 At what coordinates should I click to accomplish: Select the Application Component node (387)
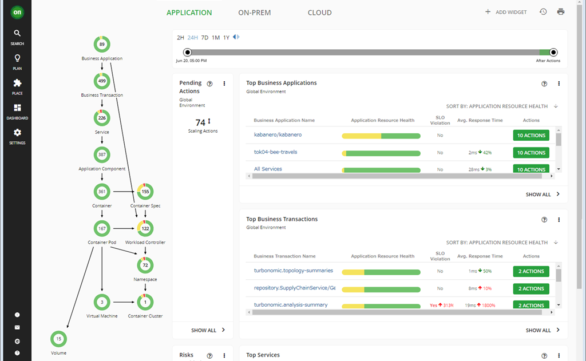point(102,154)
